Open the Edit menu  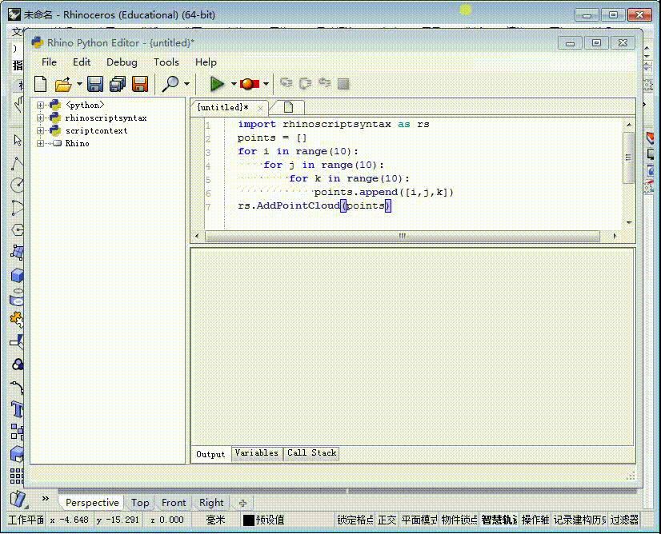pos(82,62)
